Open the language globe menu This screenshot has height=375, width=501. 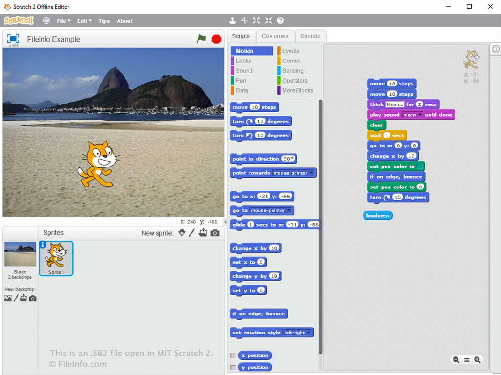(46, 21)
